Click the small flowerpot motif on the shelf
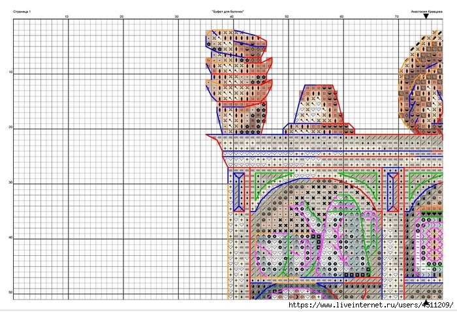The height and width of the screenshot is (312, 457). (x=319, y=110)
